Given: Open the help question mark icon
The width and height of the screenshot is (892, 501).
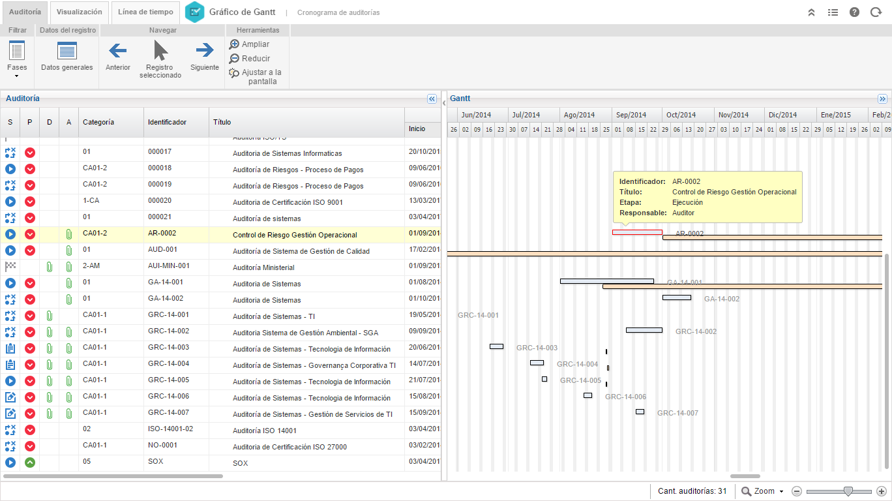Looking at the screenshot, I should (854, 12).
